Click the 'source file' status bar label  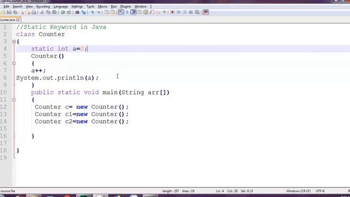click(x=8, y=191)
